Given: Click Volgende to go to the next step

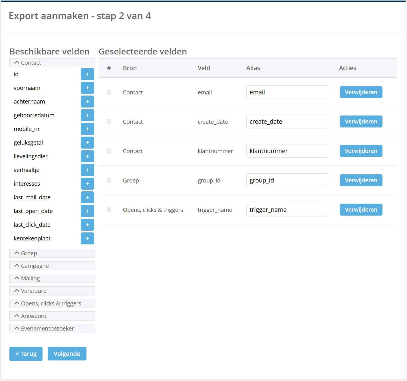Looking at the screenshot, I should [67, 354].
